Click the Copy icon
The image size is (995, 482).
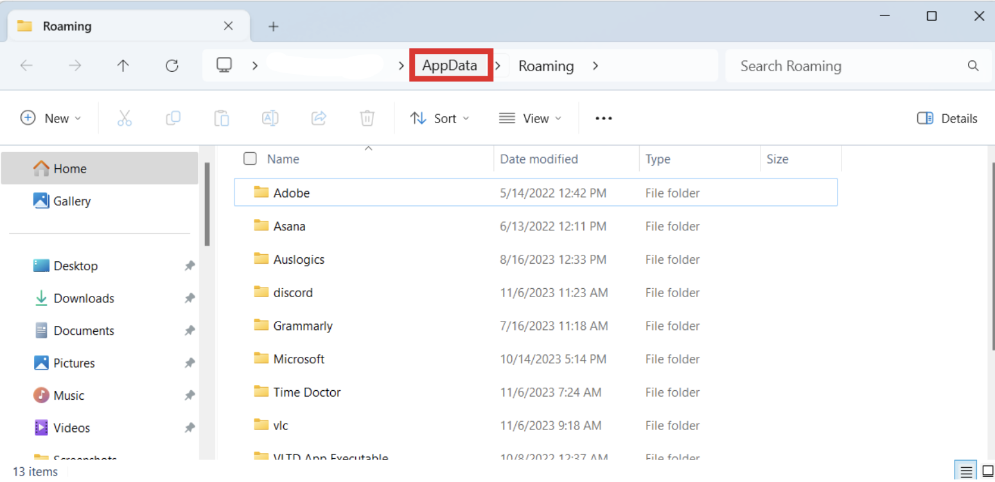coord(173,118)
